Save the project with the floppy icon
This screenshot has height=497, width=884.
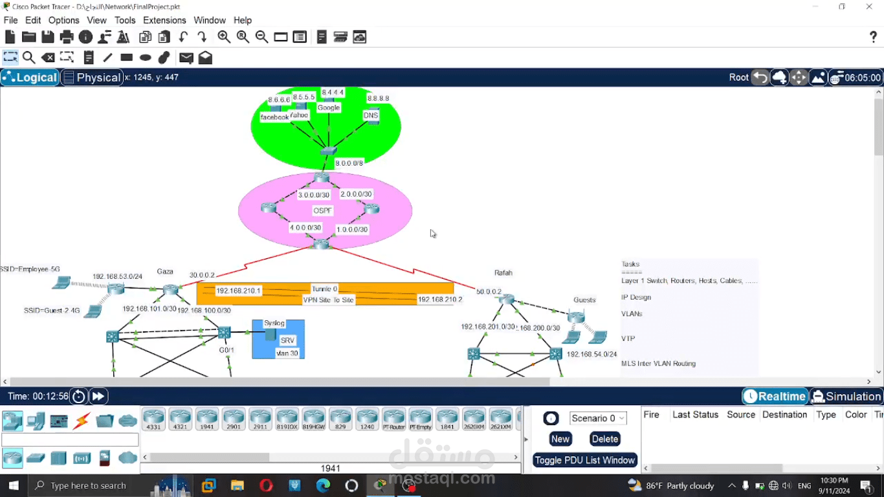(48, 38)
